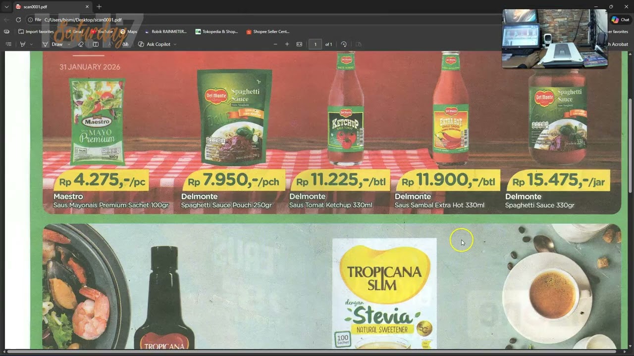Click the Del Monte Extra Hot bottle image
634x356 pixels.
450,109
